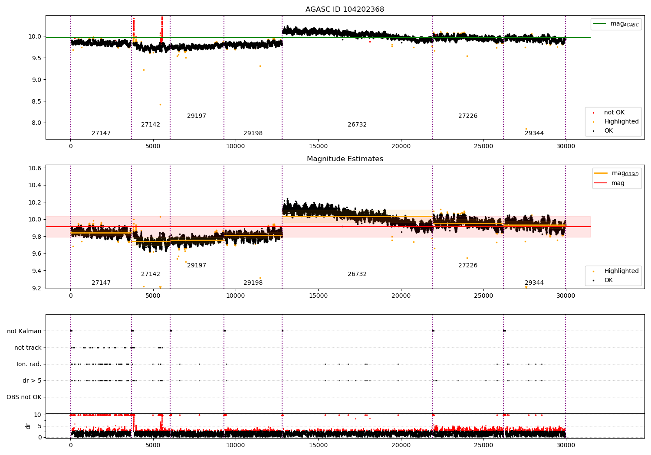
Task: Click the 10.2 y-axis tick label
Action: point(35,202)
